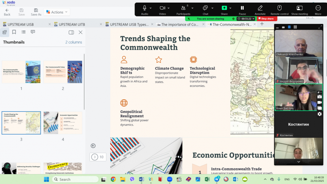The width and height of the screenshot is (327, 184).
Task: Close the UPSTREAM UITB tab
Action: pos(101,24)
